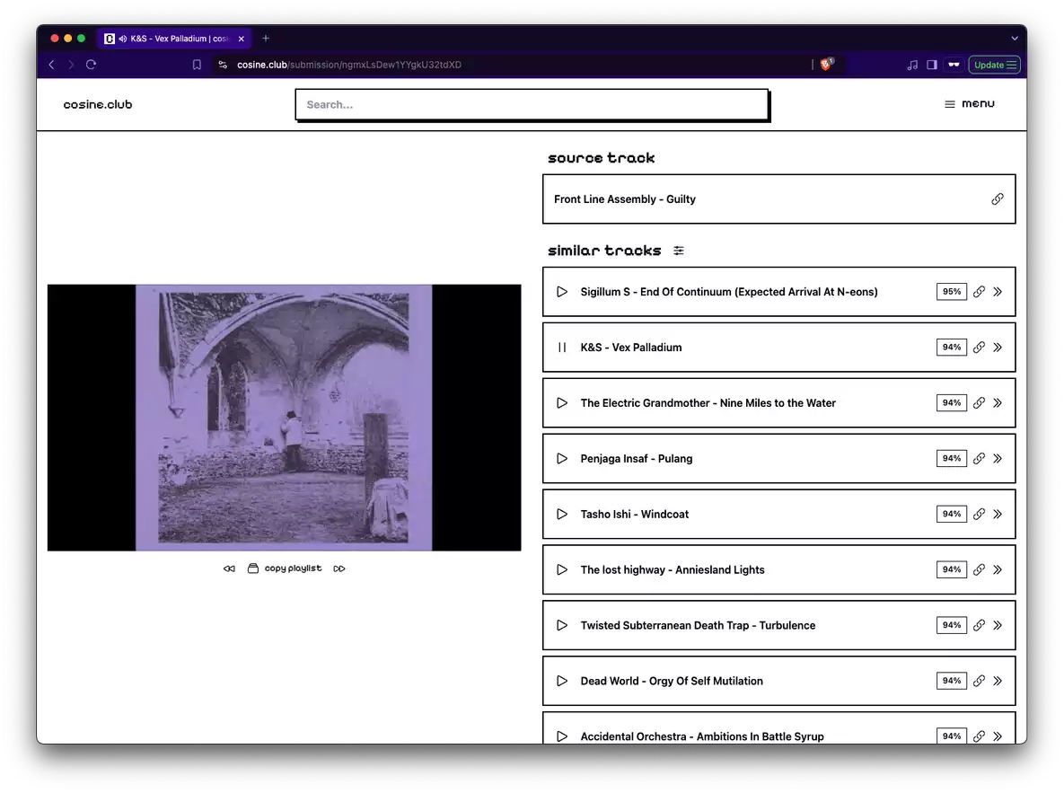Click double-chevron on Accidental Orchestra row
Viewport: 1064px width, 793px height.
[998, 736]
